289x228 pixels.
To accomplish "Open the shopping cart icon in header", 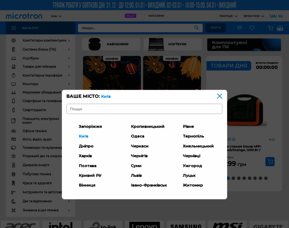I will point(270,28).
